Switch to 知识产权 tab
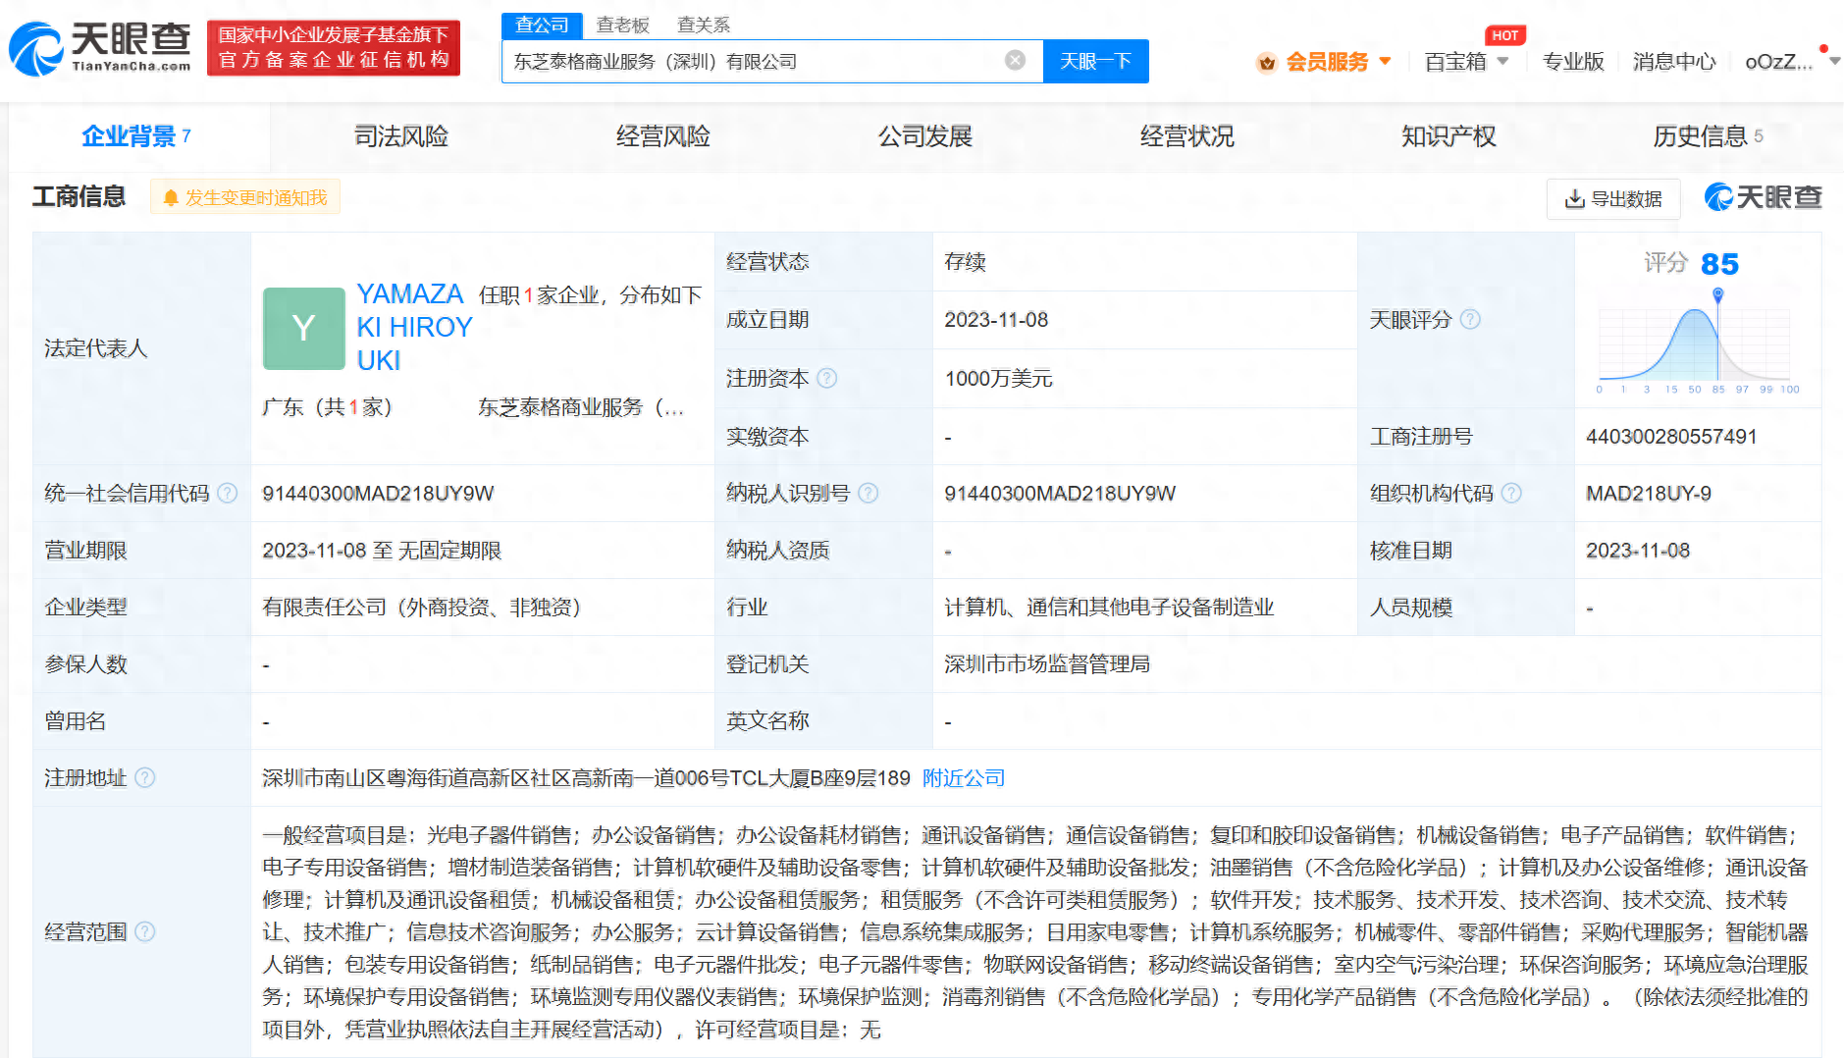Image resolution: width=1844 pixels, height=1058 pixels. pos(1449,136)
